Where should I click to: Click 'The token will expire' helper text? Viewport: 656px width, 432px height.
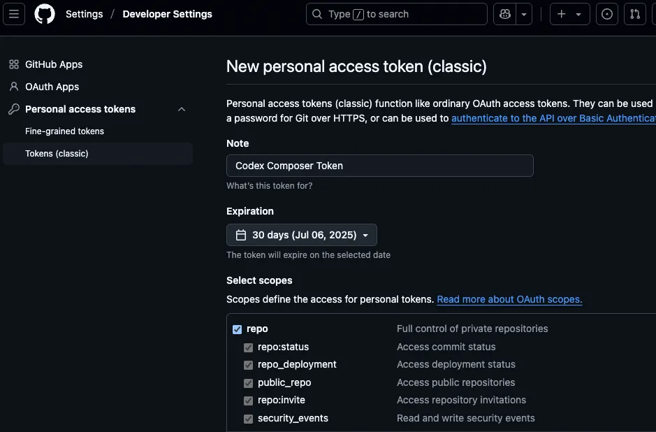[x=308, y=255]
